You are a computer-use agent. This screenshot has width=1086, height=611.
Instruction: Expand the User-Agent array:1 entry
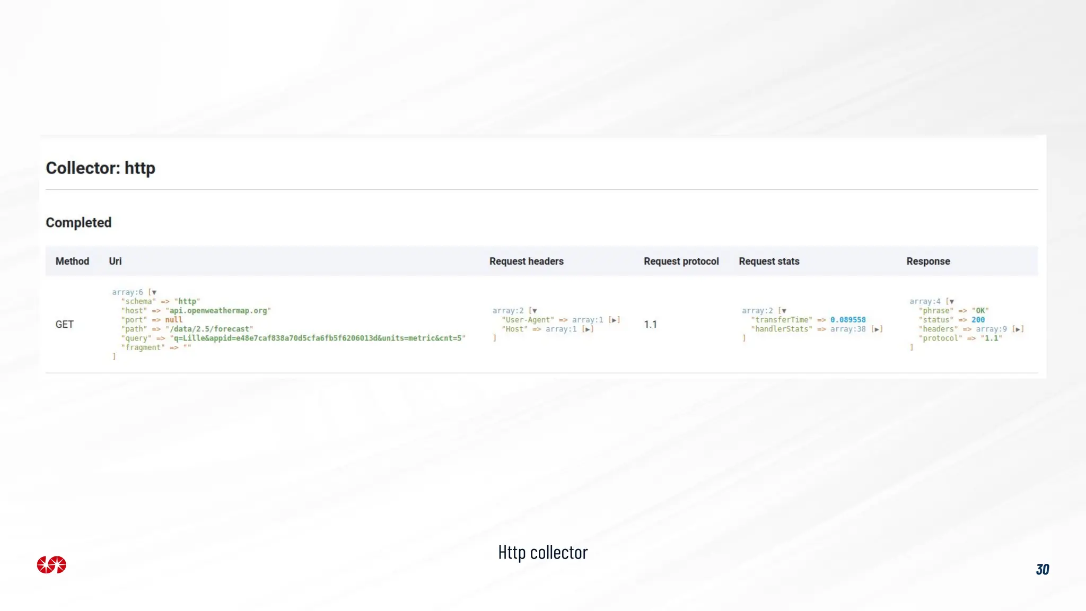click(x=615, y=320)
